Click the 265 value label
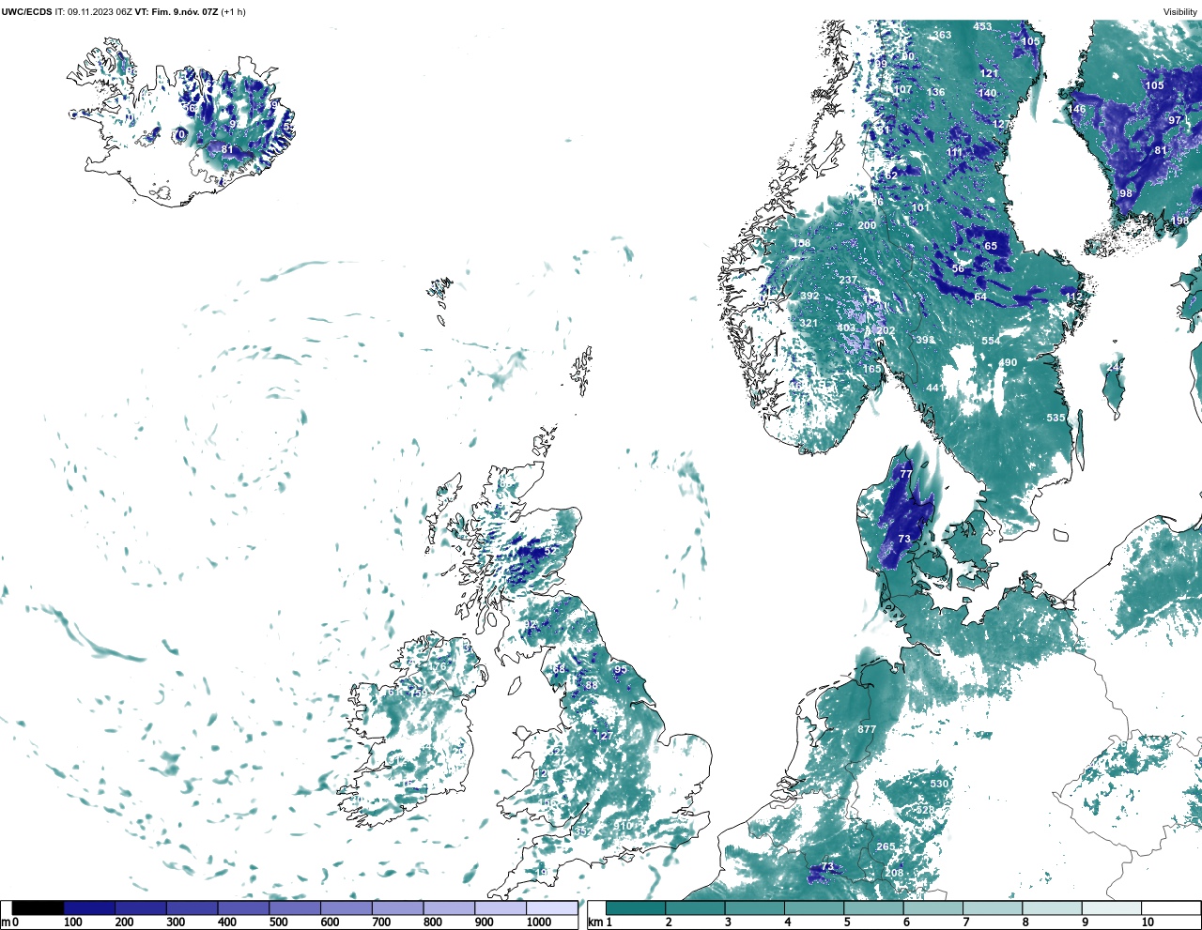Screen dimensions: 1202x930 pyautogui.click(x=886, y=846)
